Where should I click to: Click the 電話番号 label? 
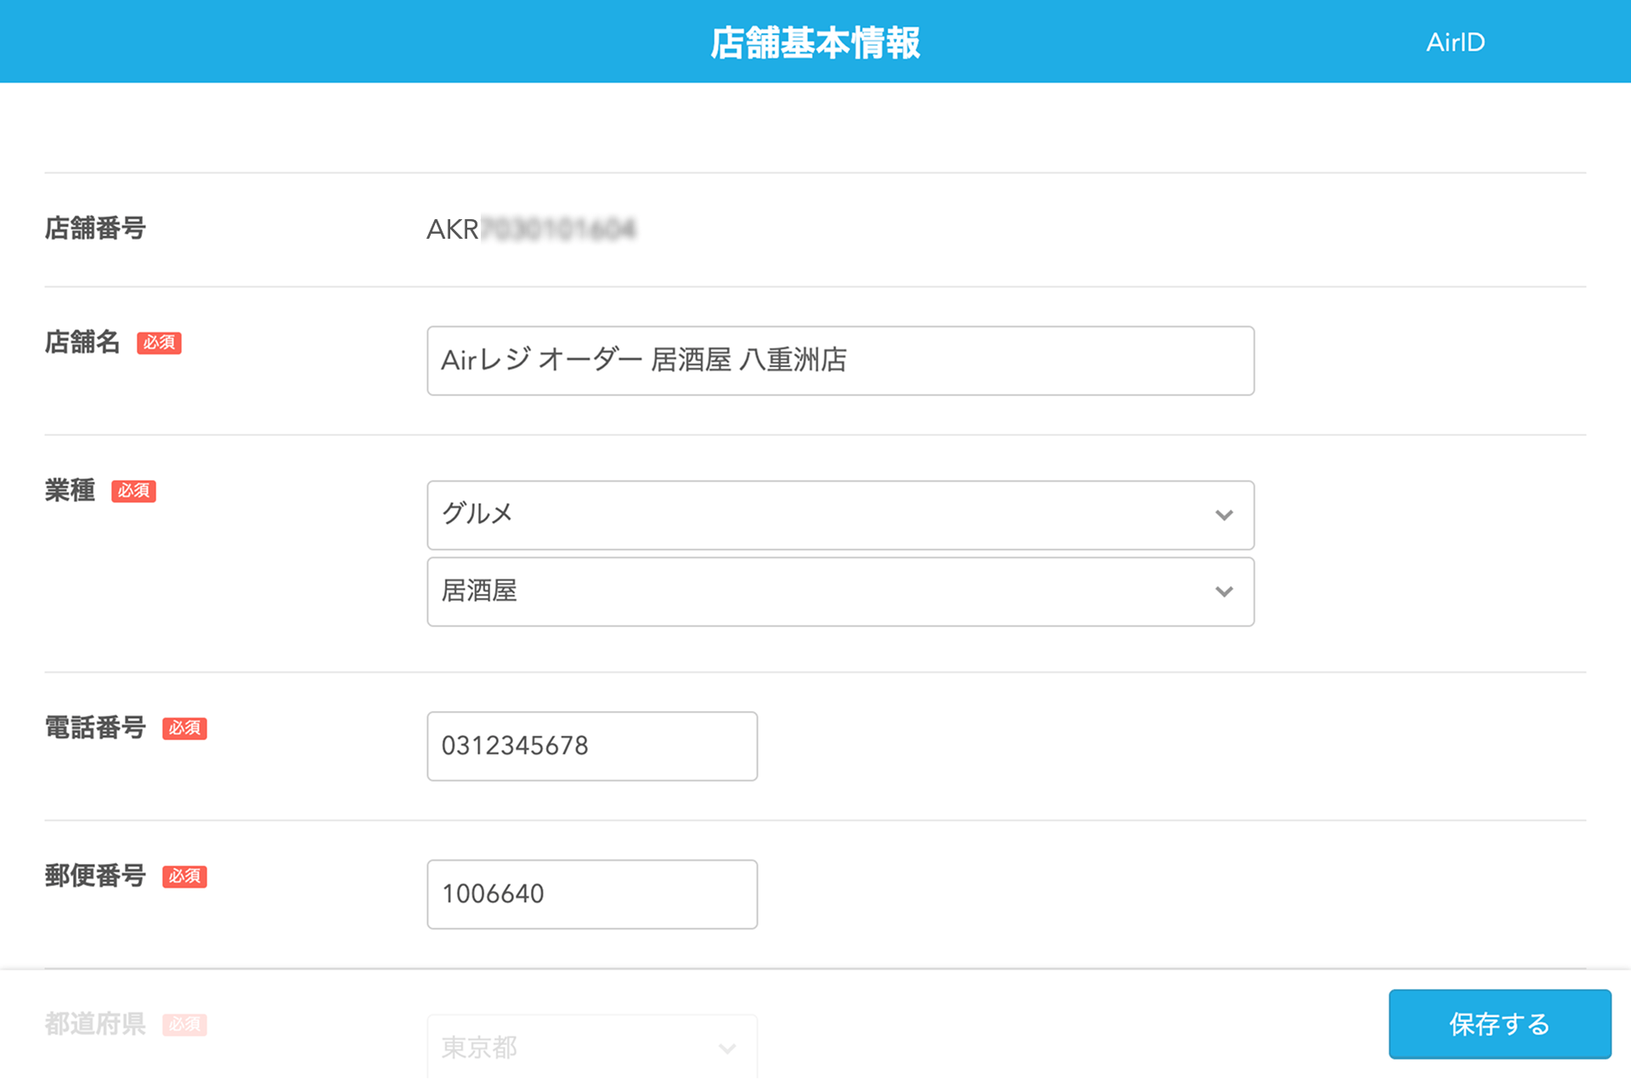coord(95,727)
